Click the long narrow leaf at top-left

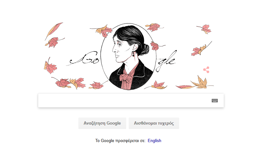(54, 31)
